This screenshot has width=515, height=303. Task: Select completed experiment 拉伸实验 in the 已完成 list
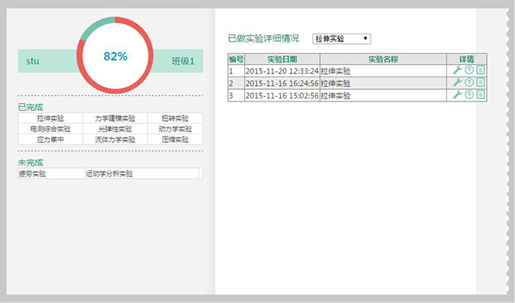click(50, 118)
